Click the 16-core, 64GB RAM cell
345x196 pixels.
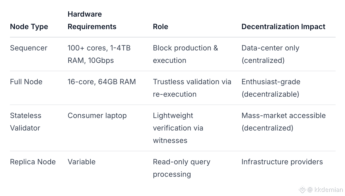102,82
